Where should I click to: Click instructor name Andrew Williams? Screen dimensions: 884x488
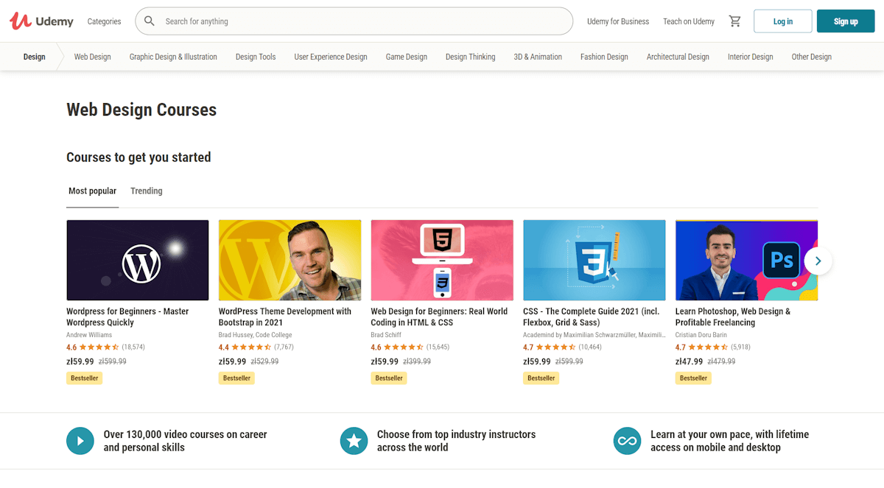coord(89,335)
